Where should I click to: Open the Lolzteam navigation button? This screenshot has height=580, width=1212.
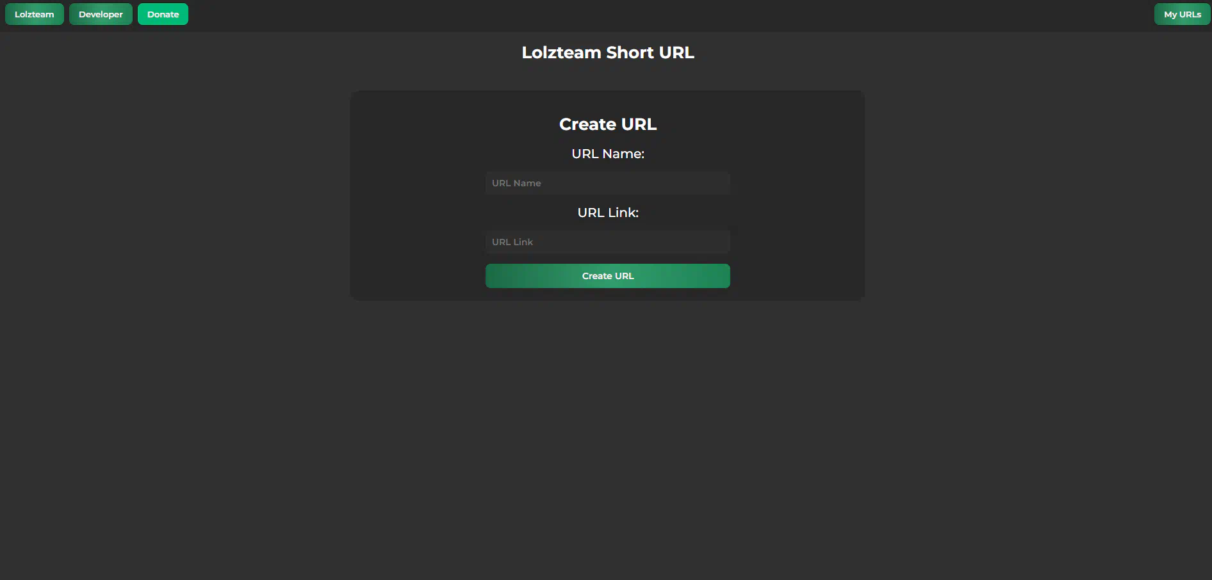coord(35,14)
